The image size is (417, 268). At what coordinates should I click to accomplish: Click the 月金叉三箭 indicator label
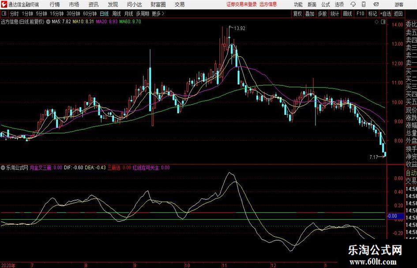pos(41,168)
